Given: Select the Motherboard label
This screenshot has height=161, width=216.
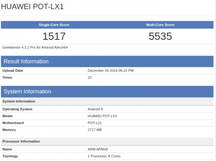Looking at the screenshot, I should tap(13, 123).
